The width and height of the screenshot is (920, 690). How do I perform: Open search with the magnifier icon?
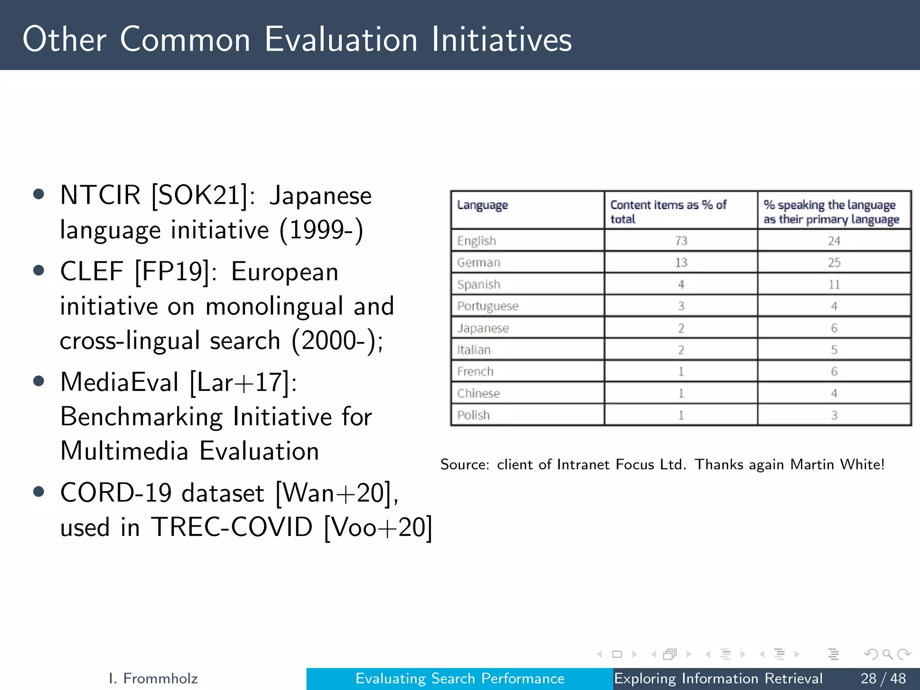pyautogui.click(x=888, y=655)
